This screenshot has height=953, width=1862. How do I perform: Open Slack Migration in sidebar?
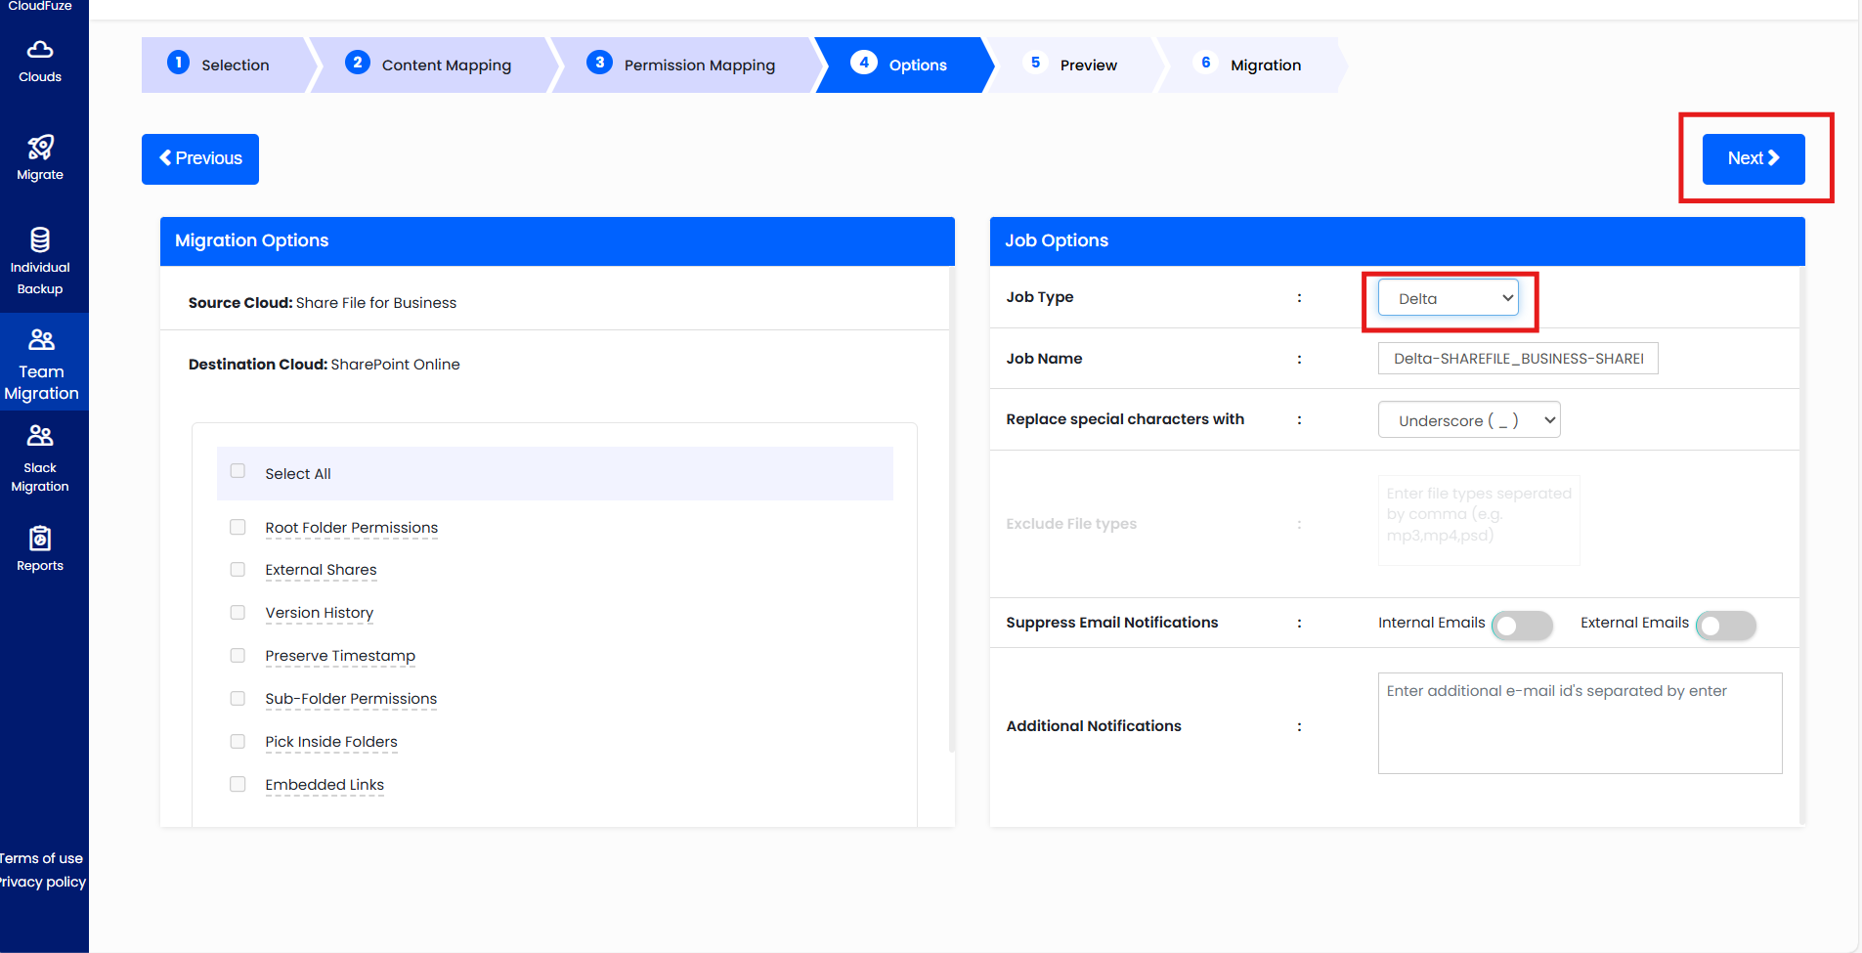pyautogui.click(x=40, y=458)
